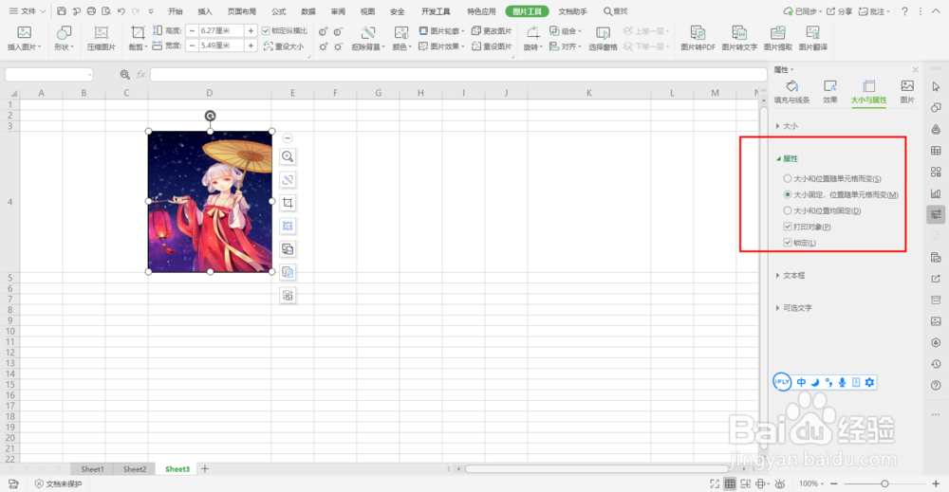Click 重设大小 reset size
This screenshot has height=492, width=949.
[x=284, y=46]
